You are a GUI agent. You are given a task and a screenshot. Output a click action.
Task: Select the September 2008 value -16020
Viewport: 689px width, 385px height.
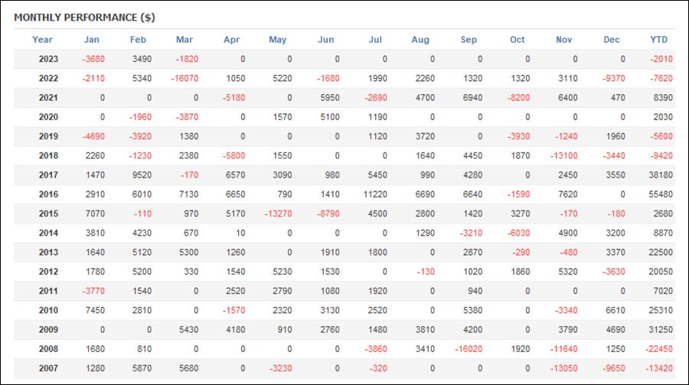469,349
